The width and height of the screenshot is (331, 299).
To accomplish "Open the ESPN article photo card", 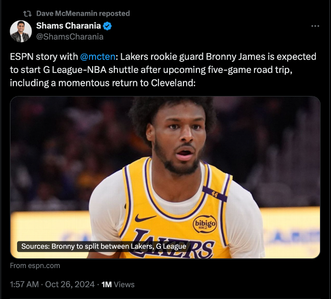I will tap(165, 138).
